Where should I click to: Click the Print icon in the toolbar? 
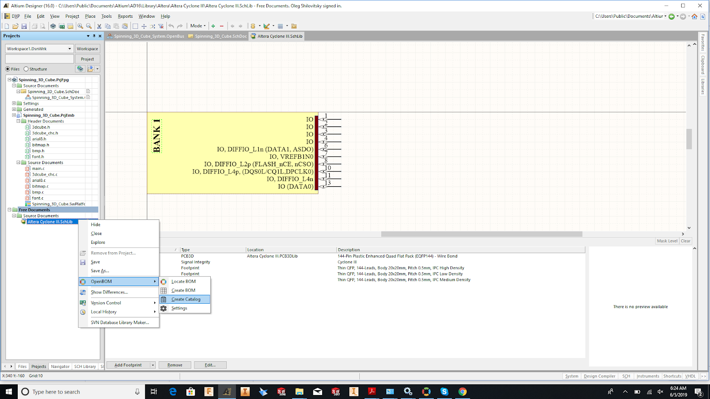point(34,26)
